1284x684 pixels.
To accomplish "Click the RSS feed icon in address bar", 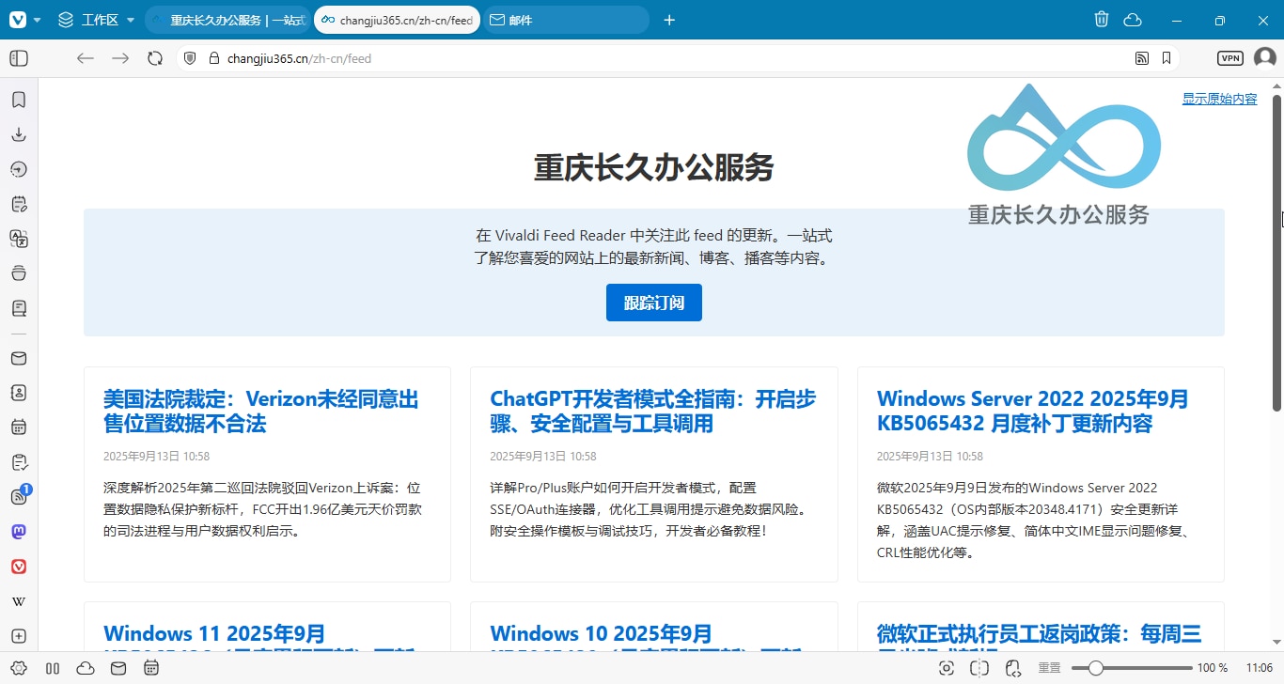I will click(x=1142, y=58).
